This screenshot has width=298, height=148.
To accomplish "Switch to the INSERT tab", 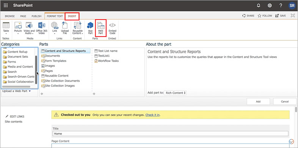I will point(72,16).
